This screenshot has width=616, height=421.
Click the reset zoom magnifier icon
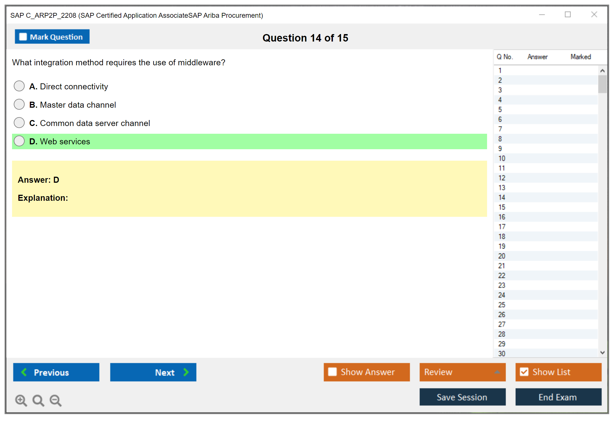[x=38, y=400]
